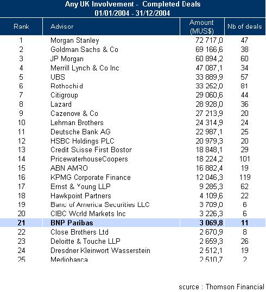
Task: Select Hawkpoint Partners in the list
Action: 81,196
